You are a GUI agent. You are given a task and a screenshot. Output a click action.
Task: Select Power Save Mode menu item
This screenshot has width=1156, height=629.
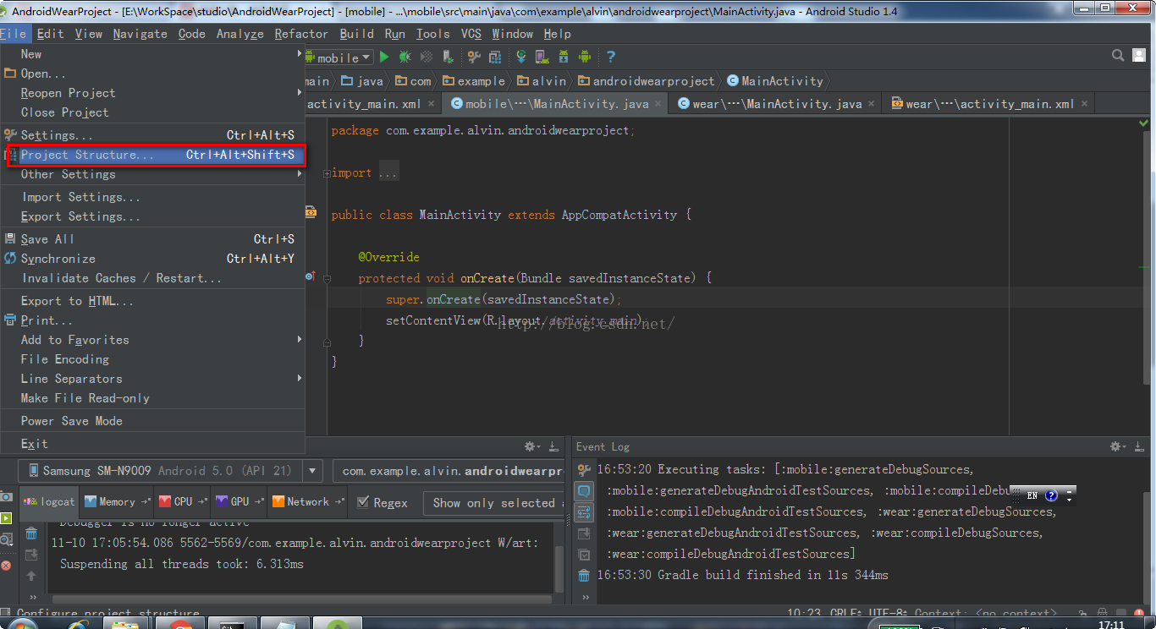click(152, 421)
